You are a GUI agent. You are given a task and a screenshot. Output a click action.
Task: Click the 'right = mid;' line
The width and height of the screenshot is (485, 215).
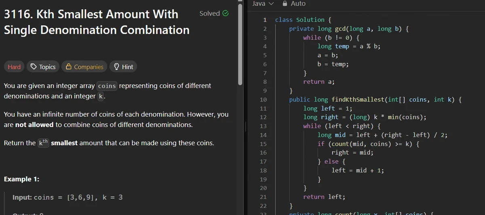click(x=352, y=153)
